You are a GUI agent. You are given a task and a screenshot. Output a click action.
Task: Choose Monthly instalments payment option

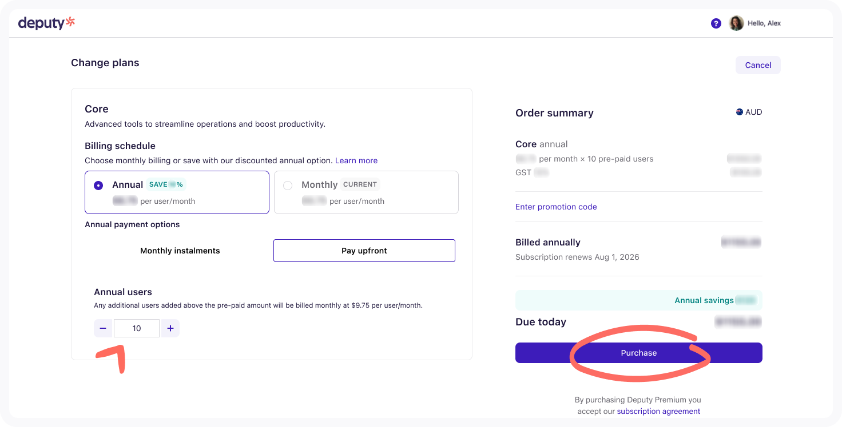pyautogui.click(x=180, y=251)
